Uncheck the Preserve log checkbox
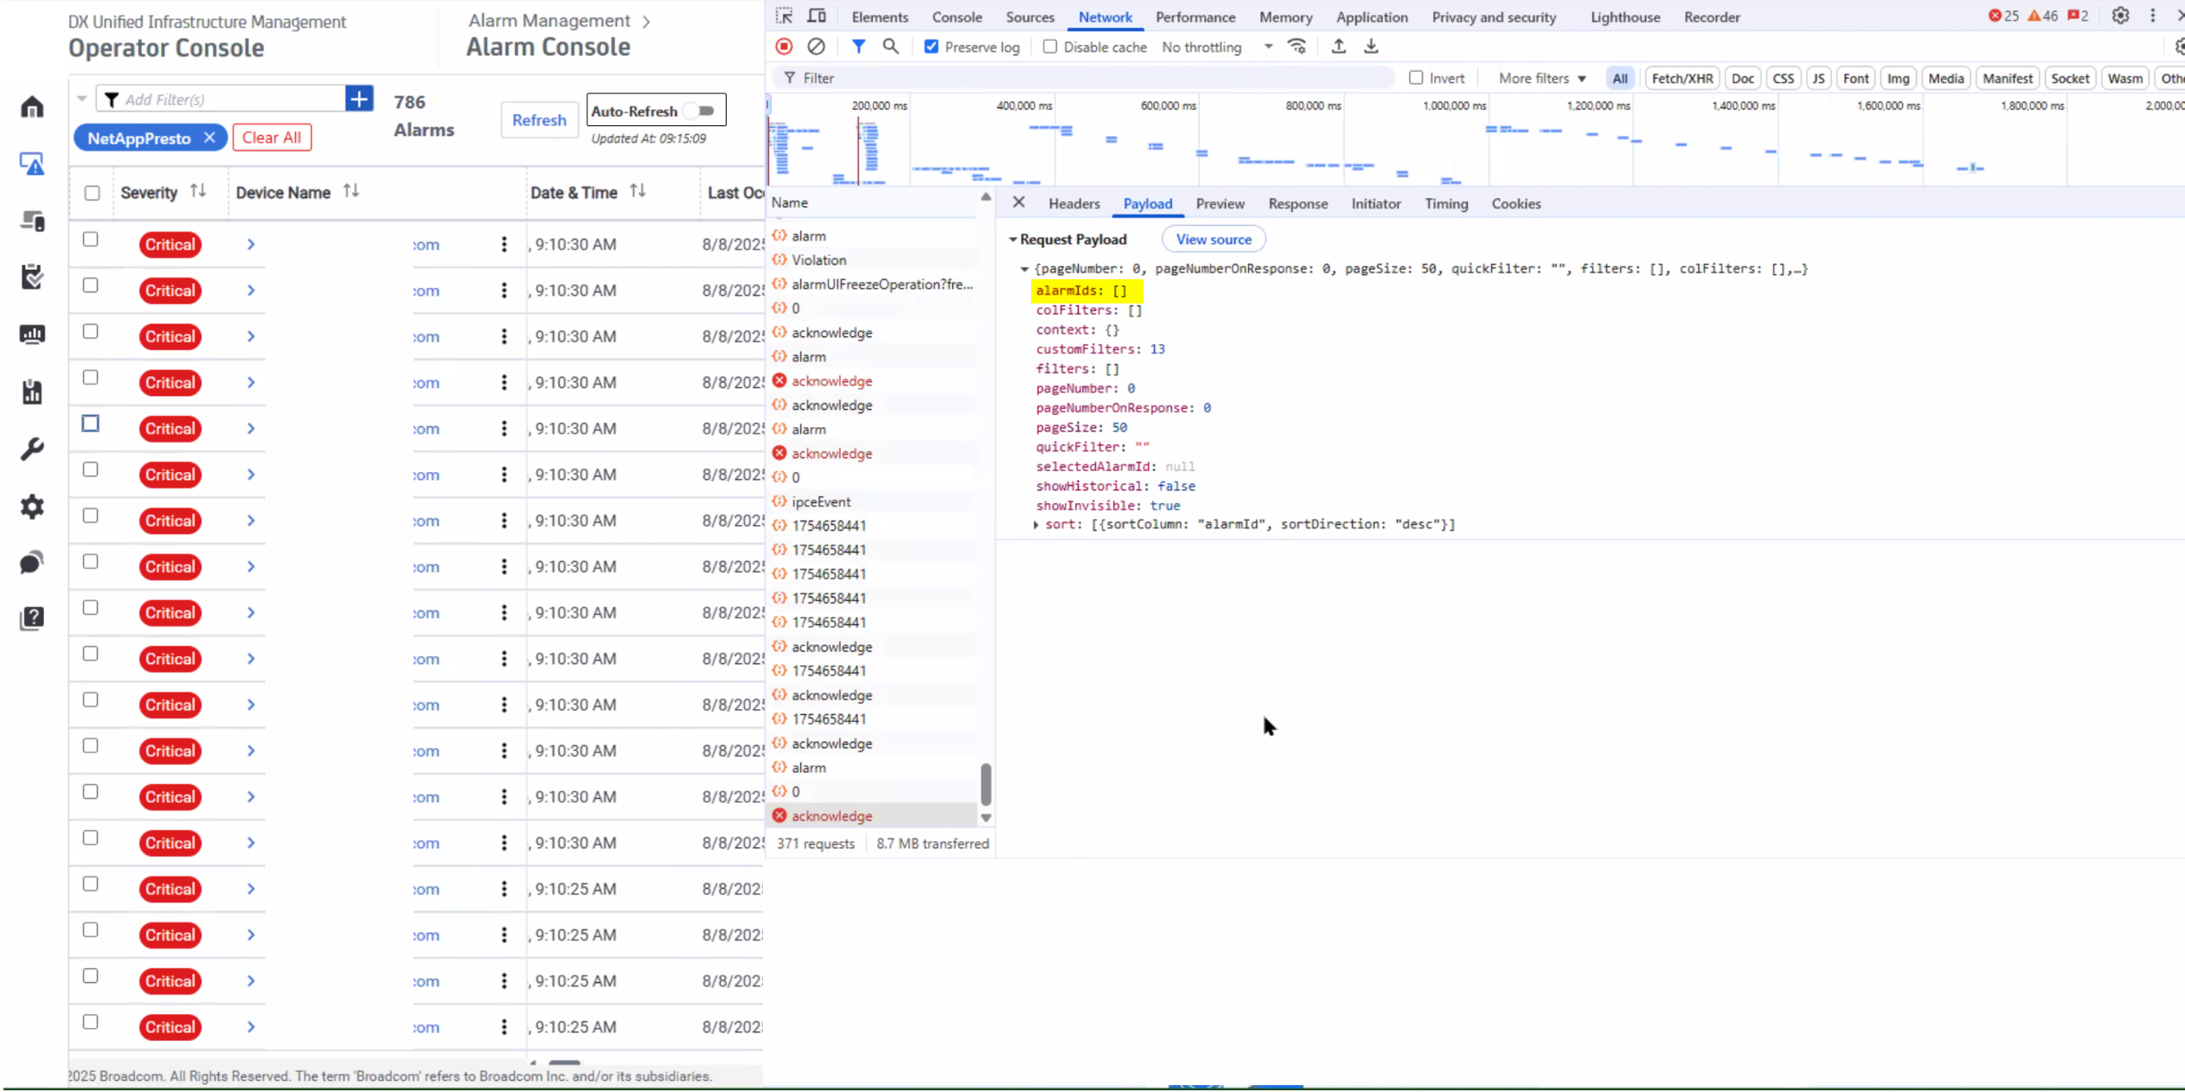This screenshot has width=2185, height=1092. [932, 47]
